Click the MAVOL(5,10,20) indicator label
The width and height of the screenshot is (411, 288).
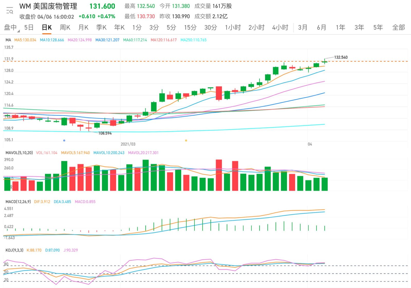pyautogui.click(x=19, y=153)
